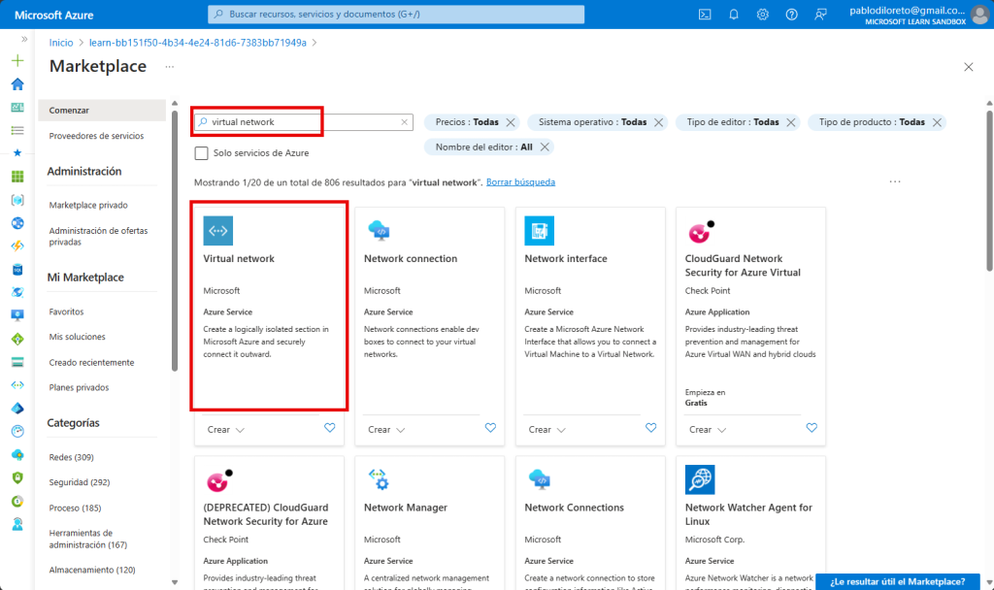Click the help question mark icon

[792, 14]
